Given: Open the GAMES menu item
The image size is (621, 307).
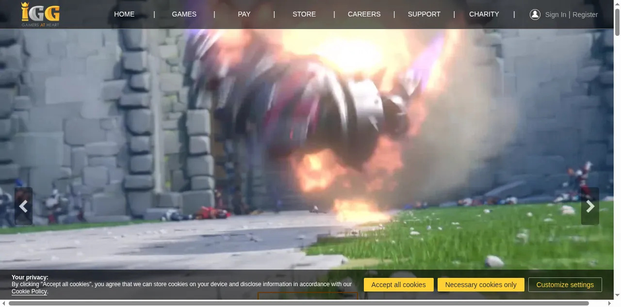Looking at the screenshot, I should click(x=184, y=14).
